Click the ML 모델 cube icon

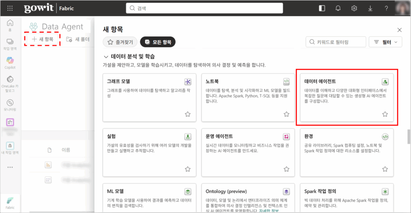point(188,191)
